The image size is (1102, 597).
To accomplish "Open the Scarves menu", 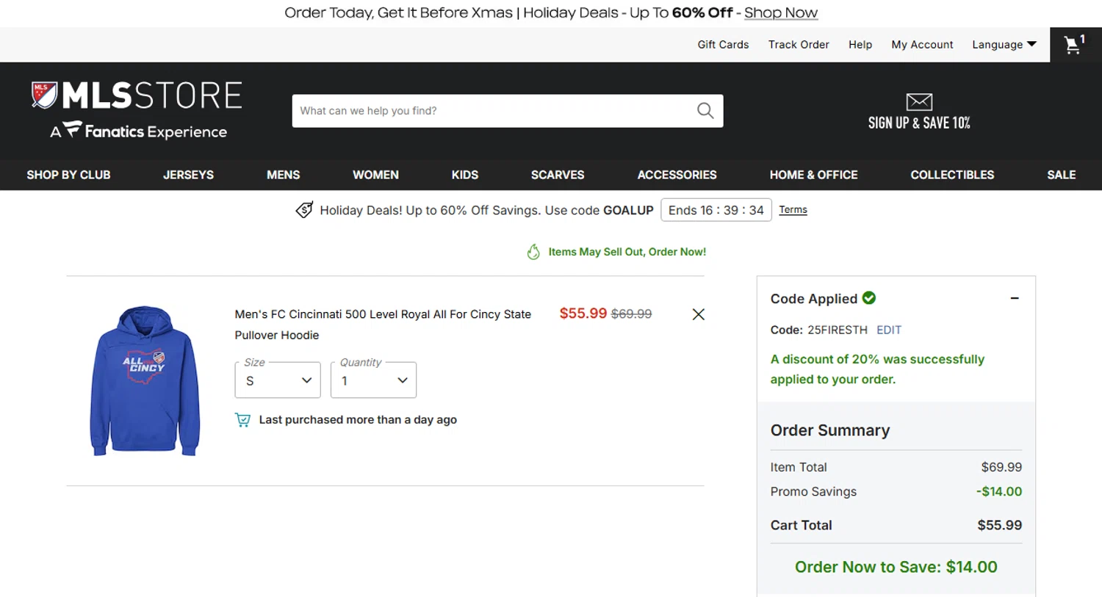I will click(x=558, y=175).
